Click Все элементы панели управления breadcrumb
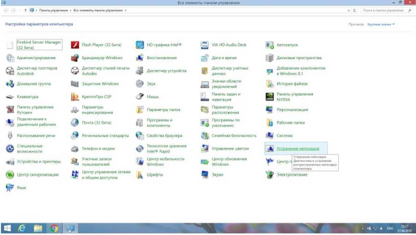416x235 pixels. point(98,10)
